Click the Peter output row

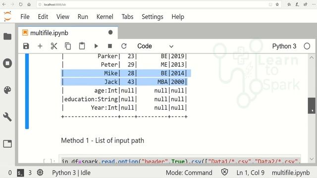click(124, 65)
